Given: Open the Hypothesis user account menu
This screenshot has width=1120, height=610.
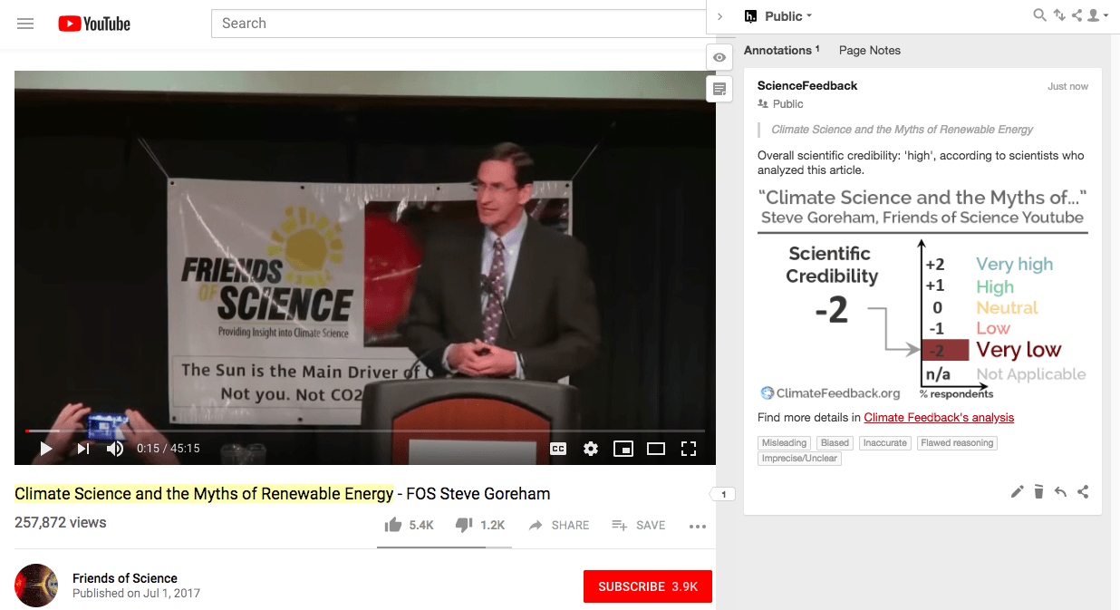Looking at the screenshot, I should pyautogui.click(x=1097, y=15).
